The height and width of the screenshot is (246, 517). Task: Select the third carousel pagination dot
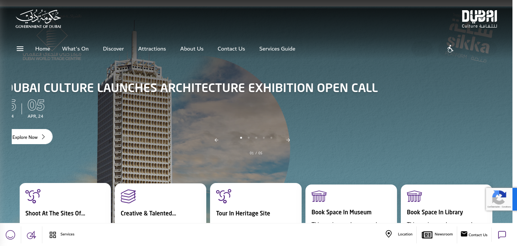pyautogui.click(x=256, y=138)
